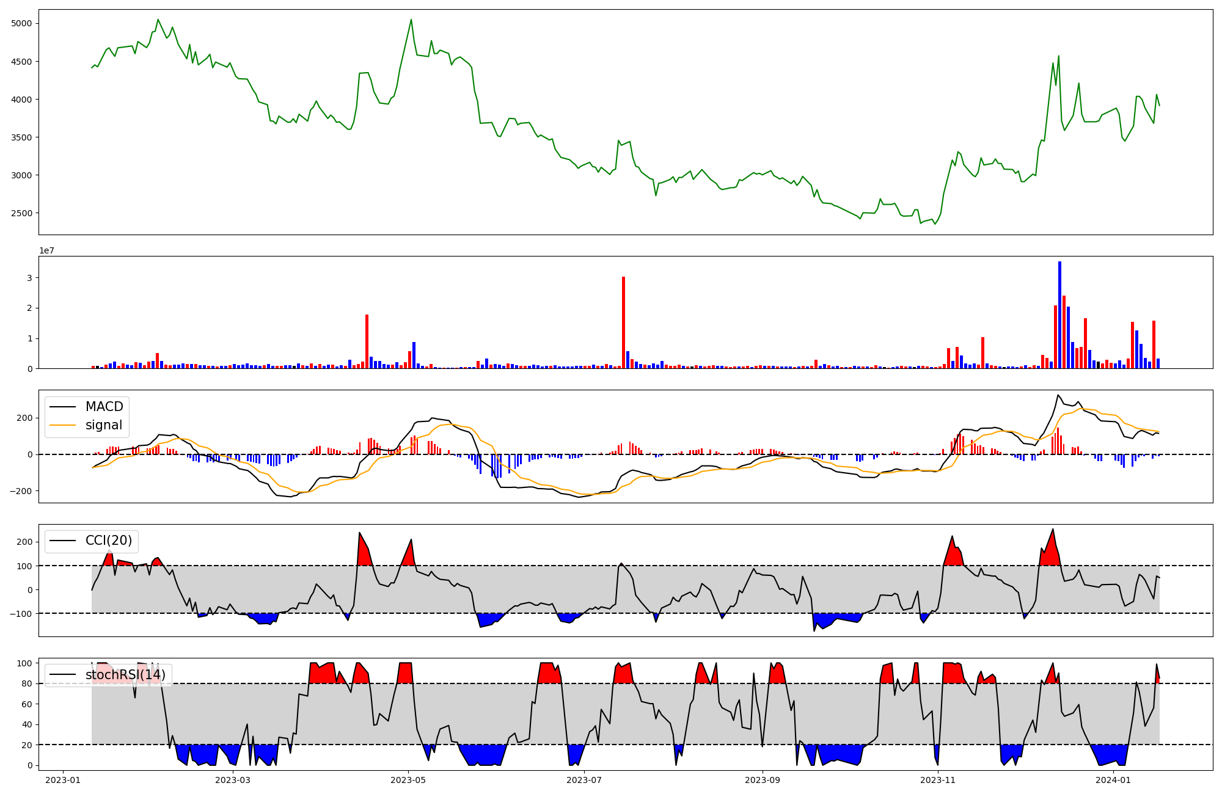
Task: Click the 80 tick on the stochRSI axis
Action: (26, 683)
